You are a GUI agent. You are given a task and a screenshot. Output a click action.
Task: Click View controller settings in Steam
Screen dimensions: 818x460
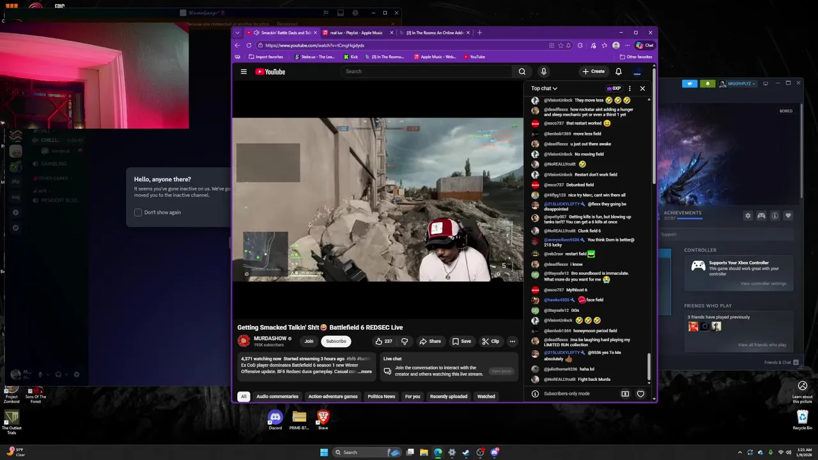[x=763, y=284]
